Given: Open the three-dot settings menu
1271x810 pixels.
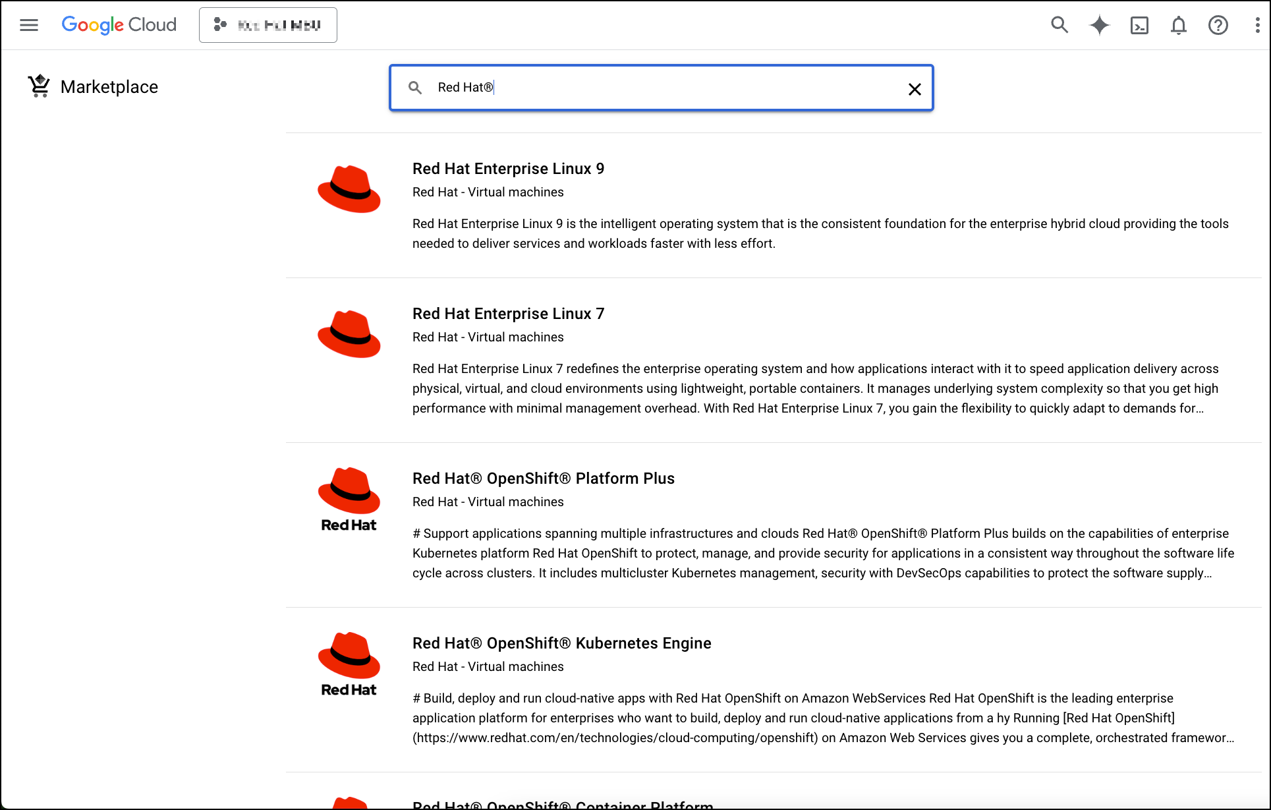Looking at the screenshot, I should [x=1257, y=25].
